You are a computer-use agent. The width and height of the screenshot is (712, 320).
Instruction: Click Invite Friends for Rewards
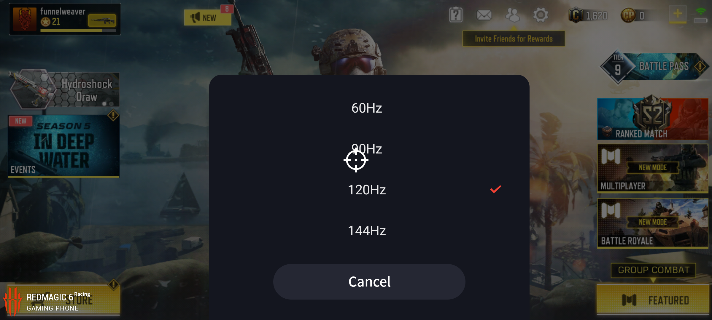pyautogui.click(x=514, y=39)
